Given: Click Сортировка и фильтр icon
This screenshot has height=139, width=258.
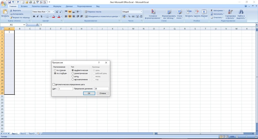Looking at the screenshot, I should click(x=230, y=14).
